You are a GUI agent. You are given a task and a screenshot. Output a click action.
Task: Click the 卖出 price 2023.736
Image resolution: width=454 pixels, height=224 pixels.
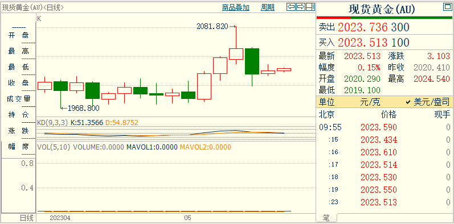[x=362, y=27]
